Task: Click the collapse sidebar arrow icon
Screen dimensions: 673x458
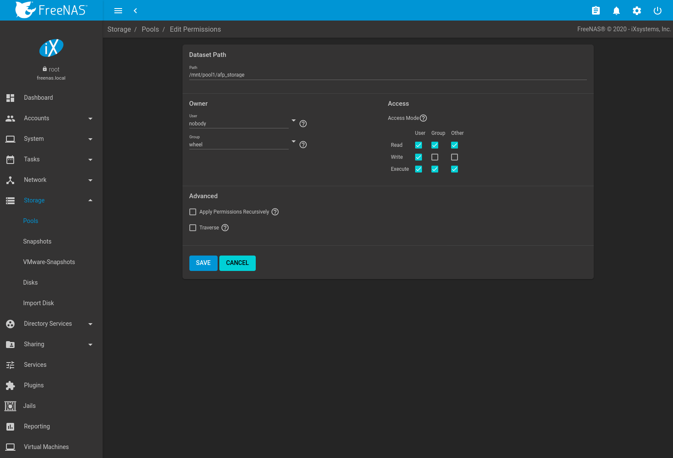Action: pos(135,11)
